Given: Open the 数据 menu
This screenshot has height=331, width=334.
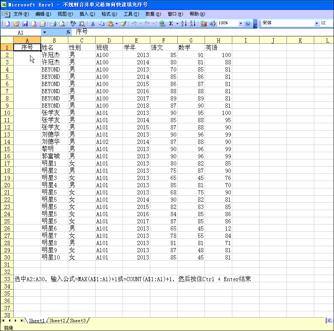Looking at the screenshot, I should coord(153,14).
